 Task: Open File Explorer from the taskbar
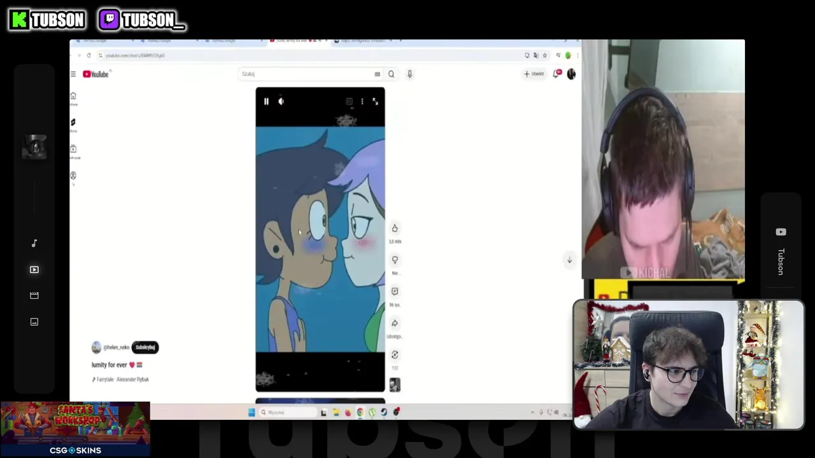click(336, 413)
